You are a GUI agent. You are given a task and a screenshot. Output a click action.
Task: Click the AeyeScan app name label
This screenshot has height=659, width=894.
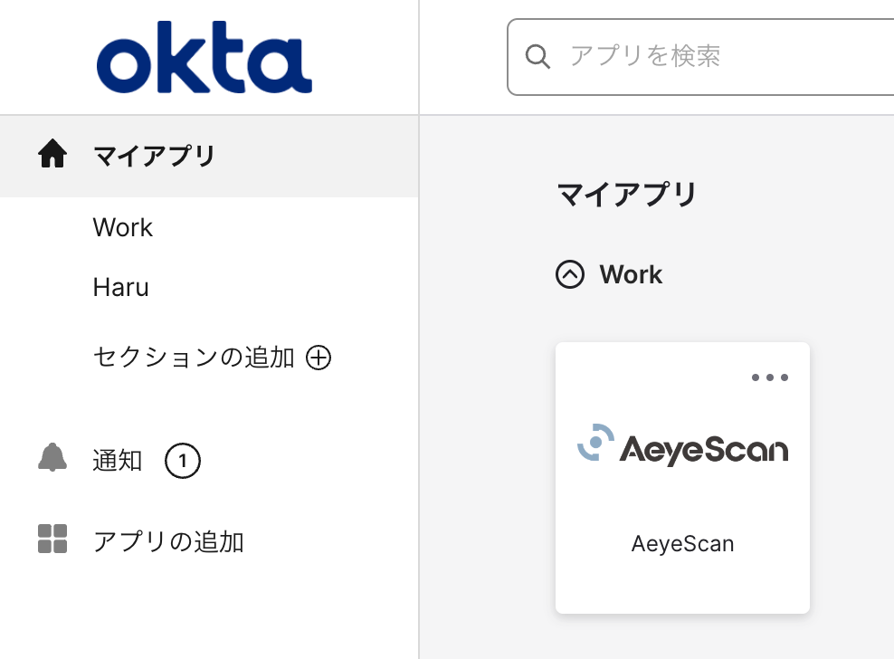coord(682,544)
